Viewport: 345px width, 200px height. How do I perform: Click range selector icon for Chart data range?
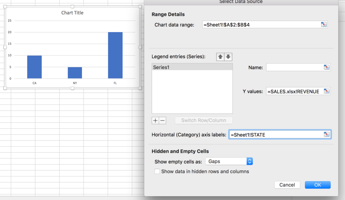click(324, 24)
